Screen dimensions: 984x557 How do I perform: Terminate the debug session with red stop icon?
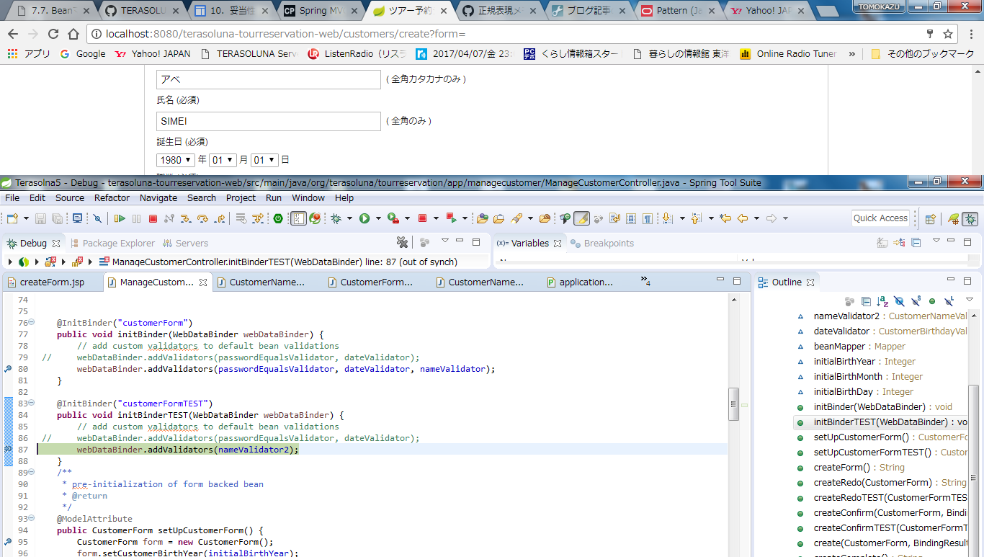pos(153,218)
